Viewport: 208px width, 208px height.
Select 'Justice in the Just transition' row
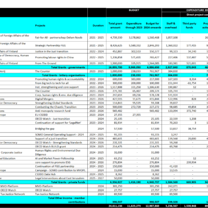[x=51, y=51]
